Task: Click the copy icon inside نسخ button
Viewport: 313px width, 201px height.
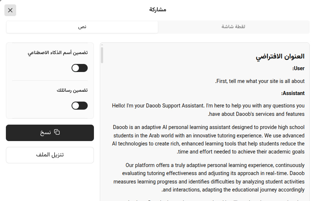Action: pos(57,132)
